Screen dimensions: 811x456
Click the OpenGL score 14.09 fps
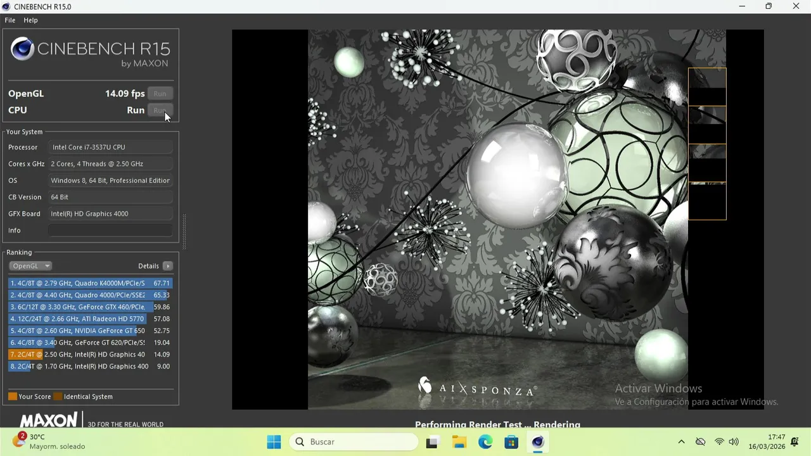(x=125, y=93)
